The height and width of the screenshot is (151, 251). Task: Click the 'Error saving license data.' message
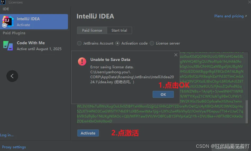112,67
